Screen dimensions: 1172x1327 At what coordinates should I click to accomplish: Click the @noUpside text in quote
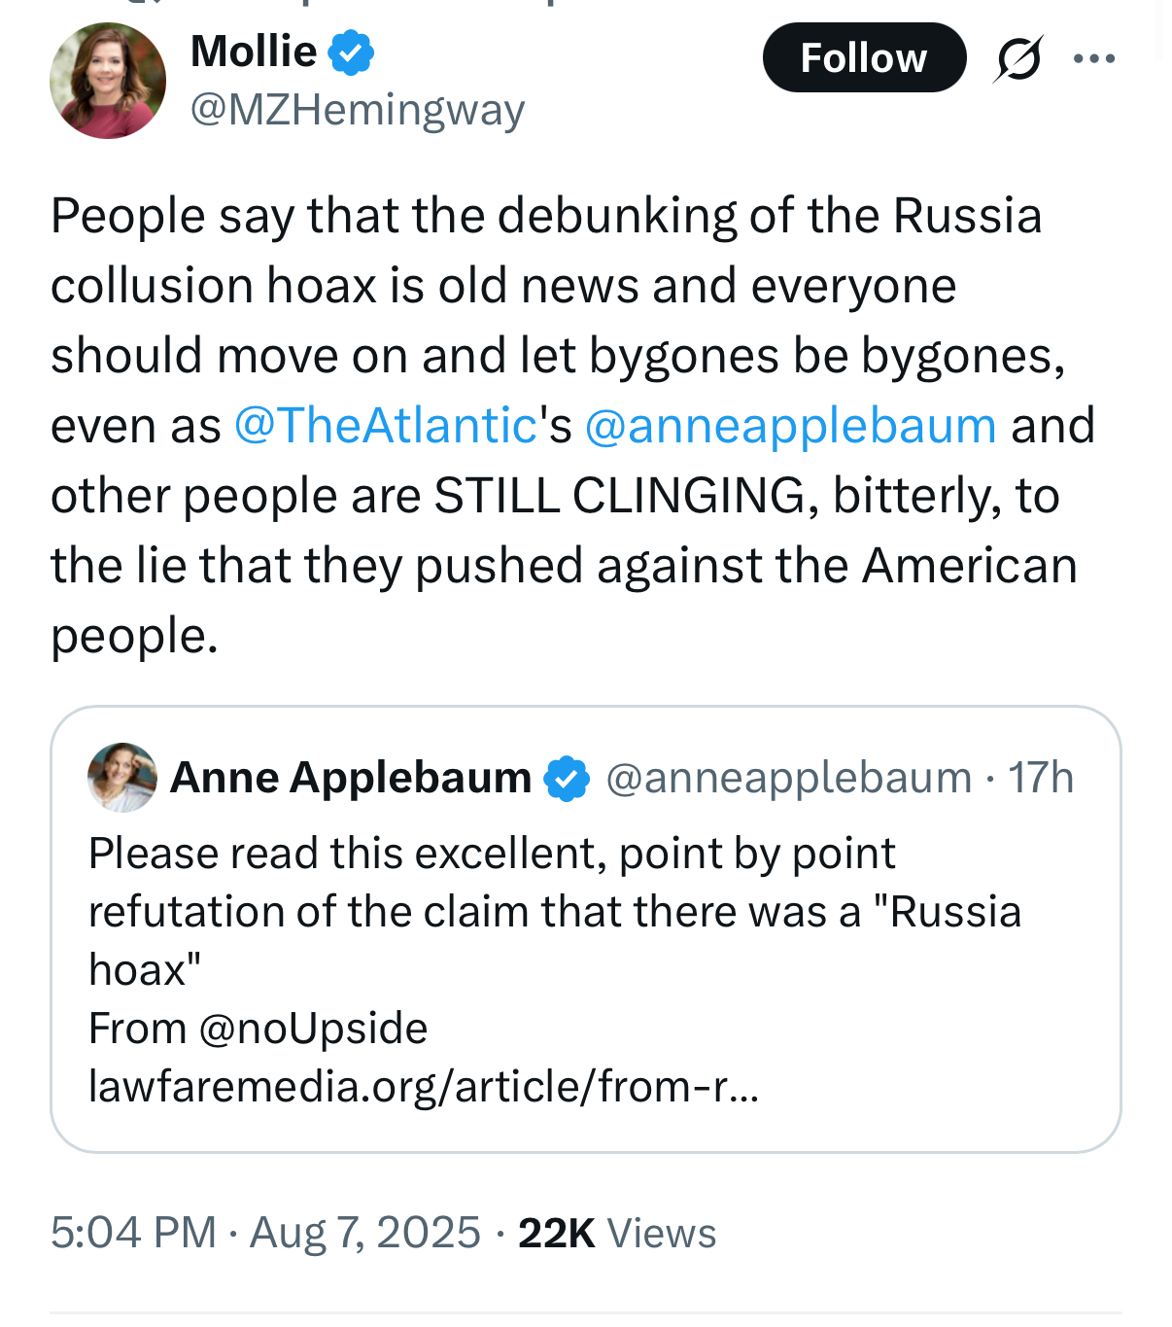pyautogui.click(x=313, y=1029)
